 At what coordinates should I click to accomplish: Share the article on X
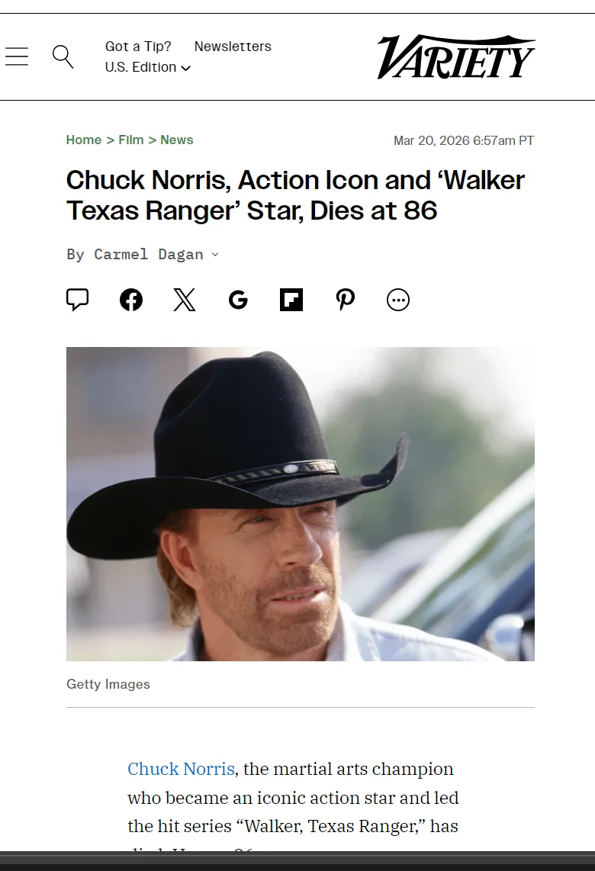pos(185,300)
